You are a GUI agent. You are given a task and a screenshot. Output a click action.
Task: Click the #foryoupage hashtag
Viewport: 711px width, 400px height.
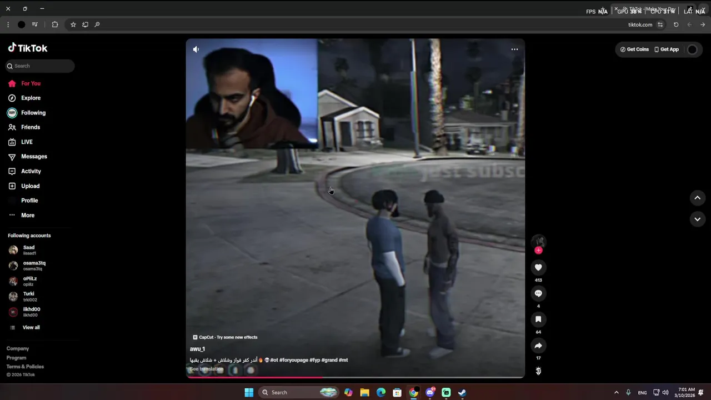click(x=294, y=360)
